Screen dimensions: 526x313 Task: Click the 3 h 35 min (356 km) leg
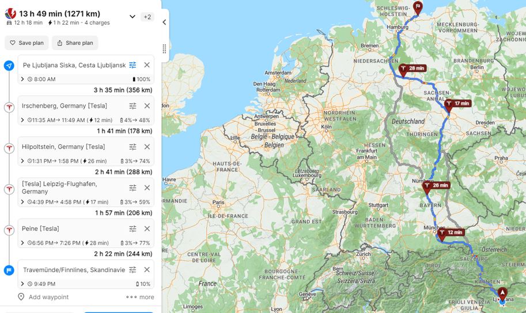123,90
